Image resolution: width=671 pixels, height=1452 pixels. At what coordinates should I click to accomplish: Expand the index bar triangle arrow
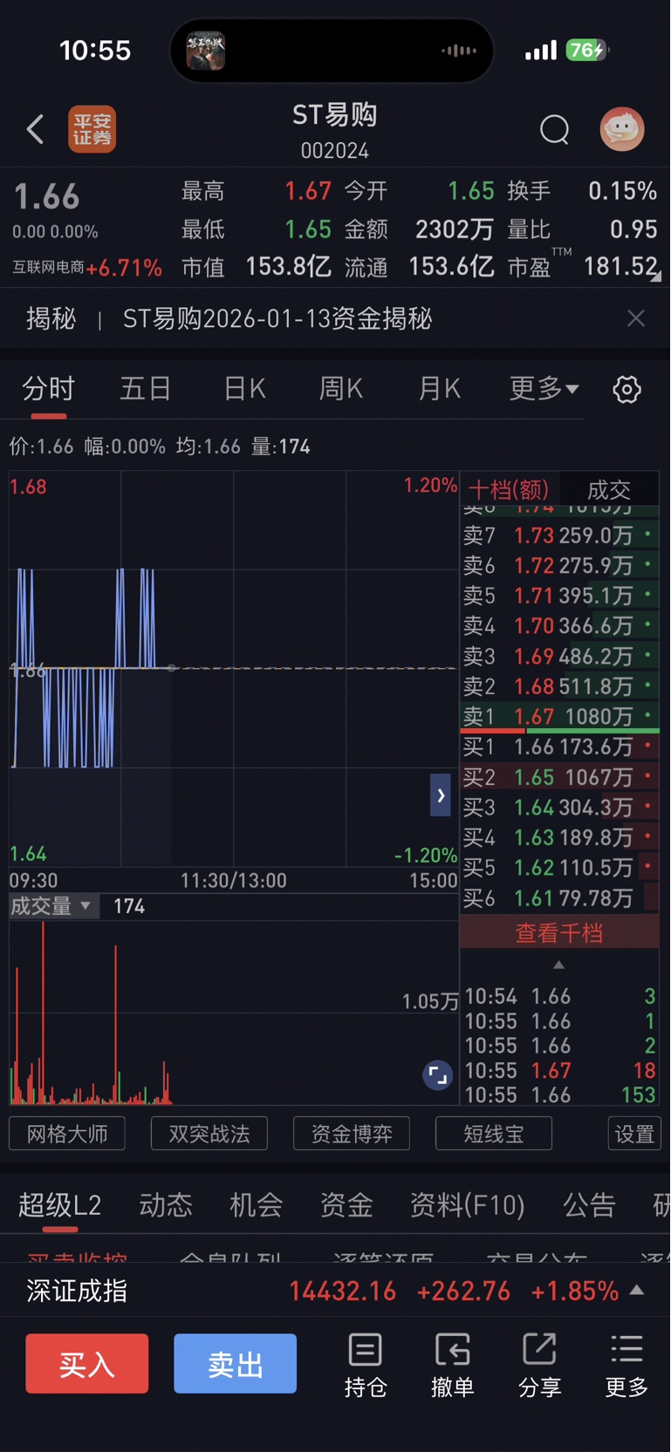[637, 1290]
